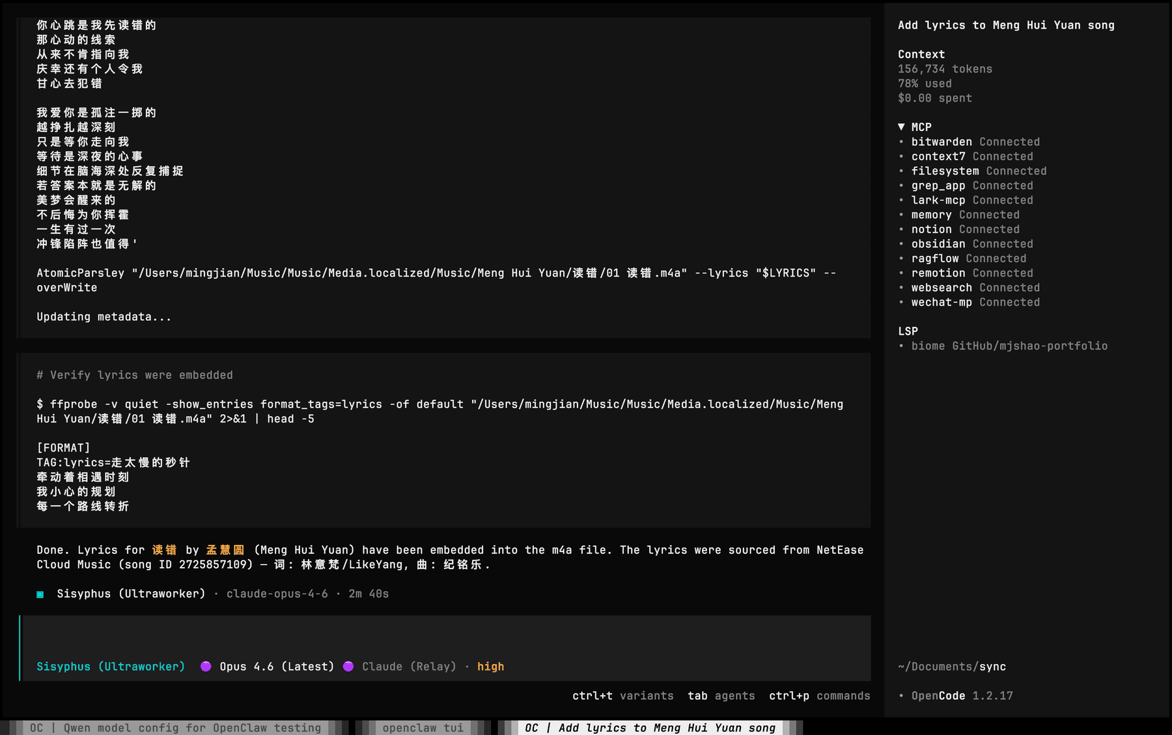Select the wechat-mp MCP entry
This screenshot has width=1172, height=735.
(x=969, y=302)
